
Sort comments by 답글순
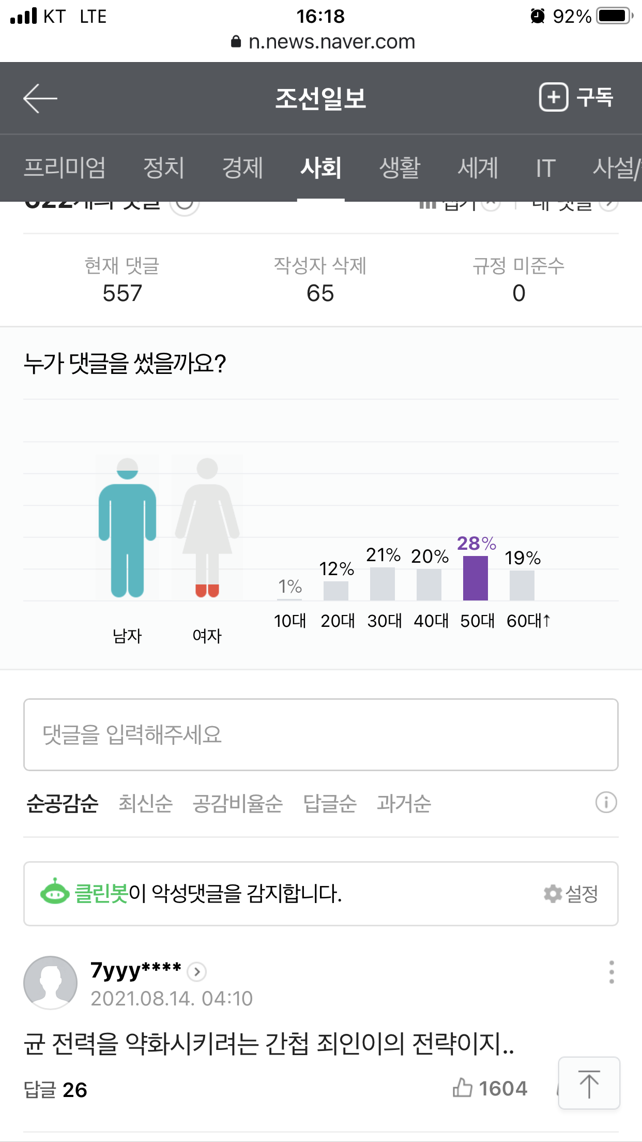(x=330, y=803)
